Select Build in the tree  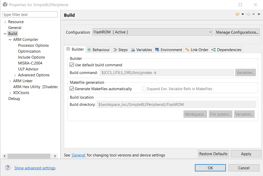tap(13, 34)
